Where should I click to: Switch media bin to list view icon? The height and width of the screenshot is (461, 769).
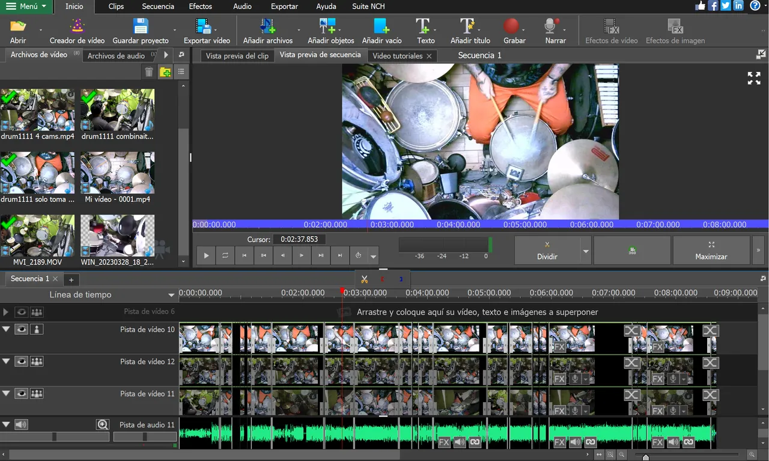(181, 72)
